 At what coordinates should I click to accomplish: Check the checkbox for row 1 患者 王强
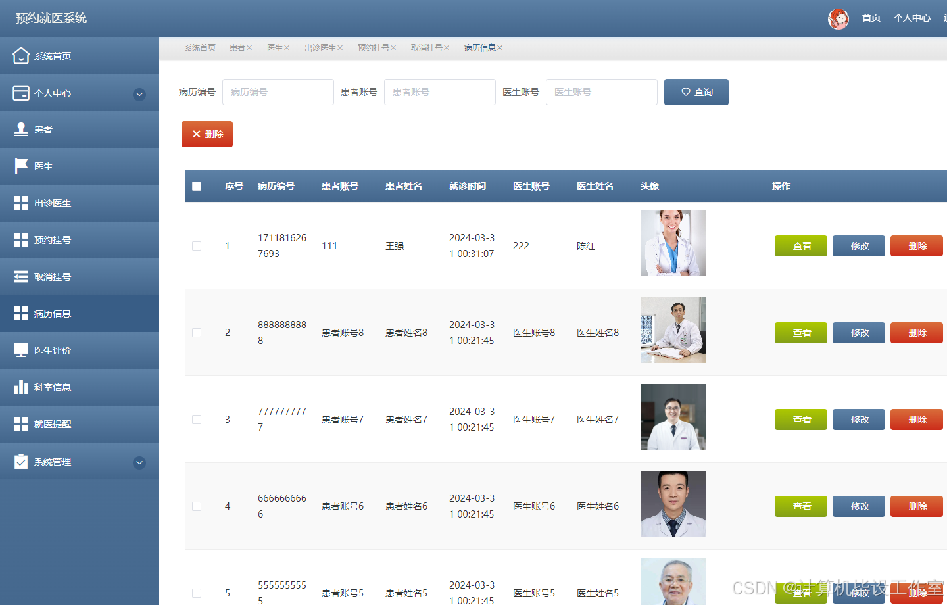pyautogui.click(x=196, y=245)
